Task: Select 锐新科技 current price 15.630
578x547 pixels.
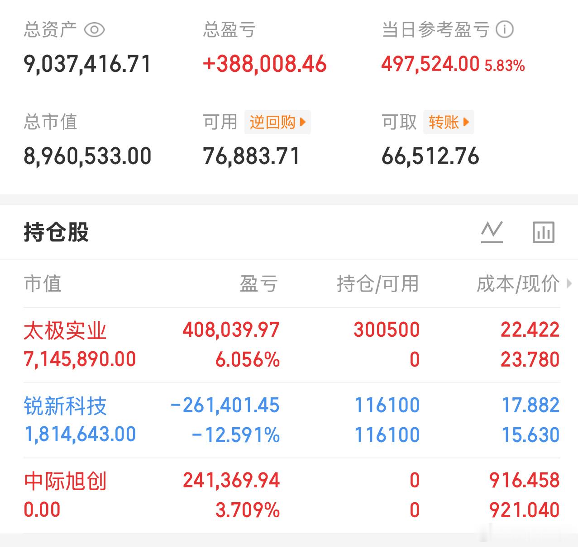Action: 530,435
